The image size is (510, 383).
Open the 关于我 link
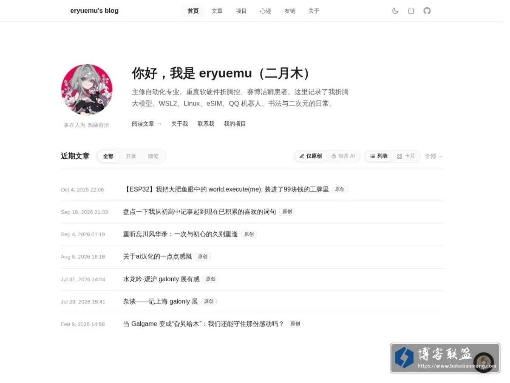tap(180, 124)
